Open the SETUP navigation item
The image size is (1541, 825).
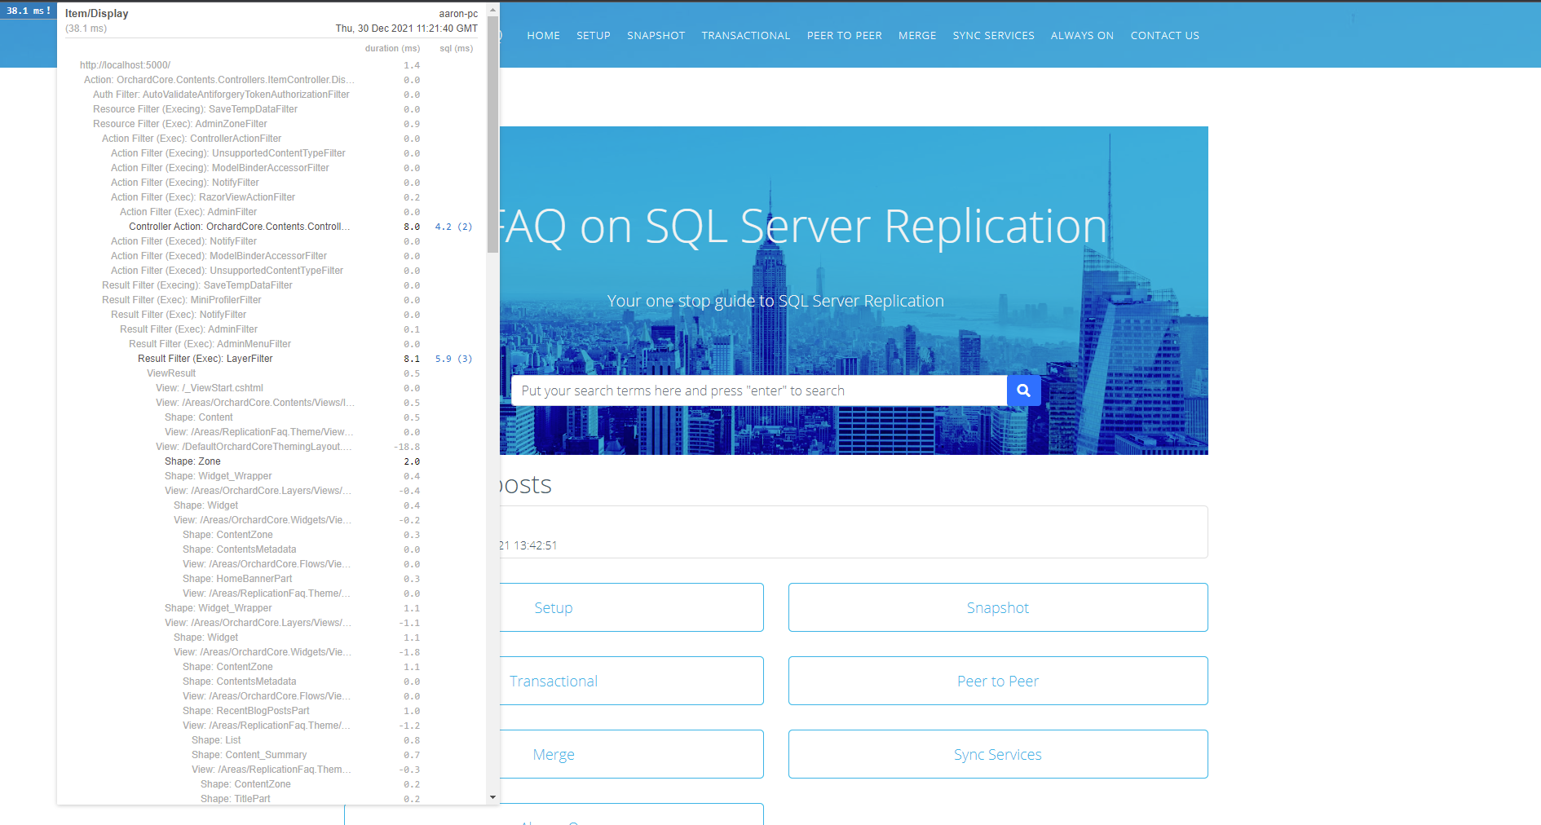pos(594,36)
